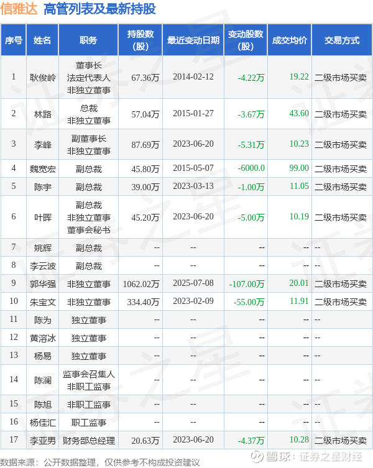Select the name 杨易
The height and width of the screenshot is (468, 373).
click(43, 356)
